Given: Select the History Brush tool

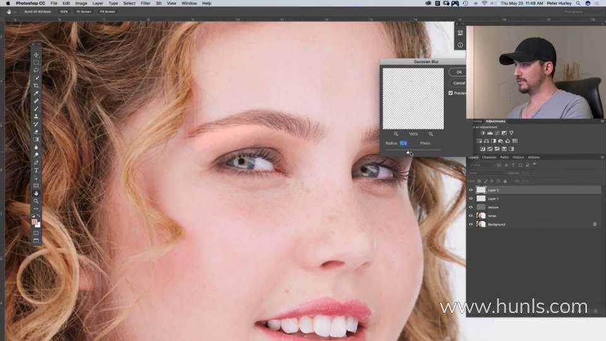Looking at the screenshot, I should (x=36, y=124).
